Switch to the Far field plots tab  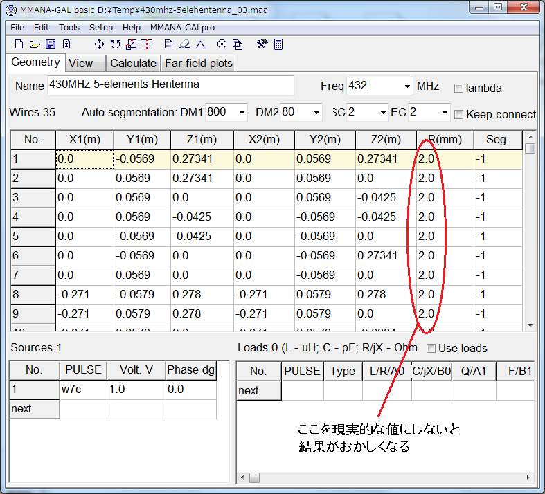(x=199, y=63)
